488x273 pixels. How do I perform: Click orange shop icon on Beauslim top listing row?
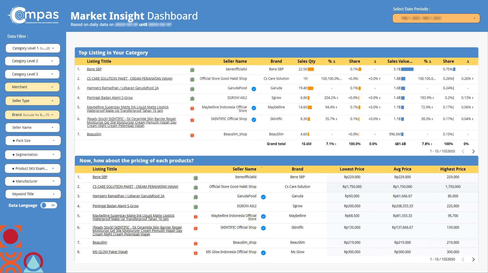[192, 135]
